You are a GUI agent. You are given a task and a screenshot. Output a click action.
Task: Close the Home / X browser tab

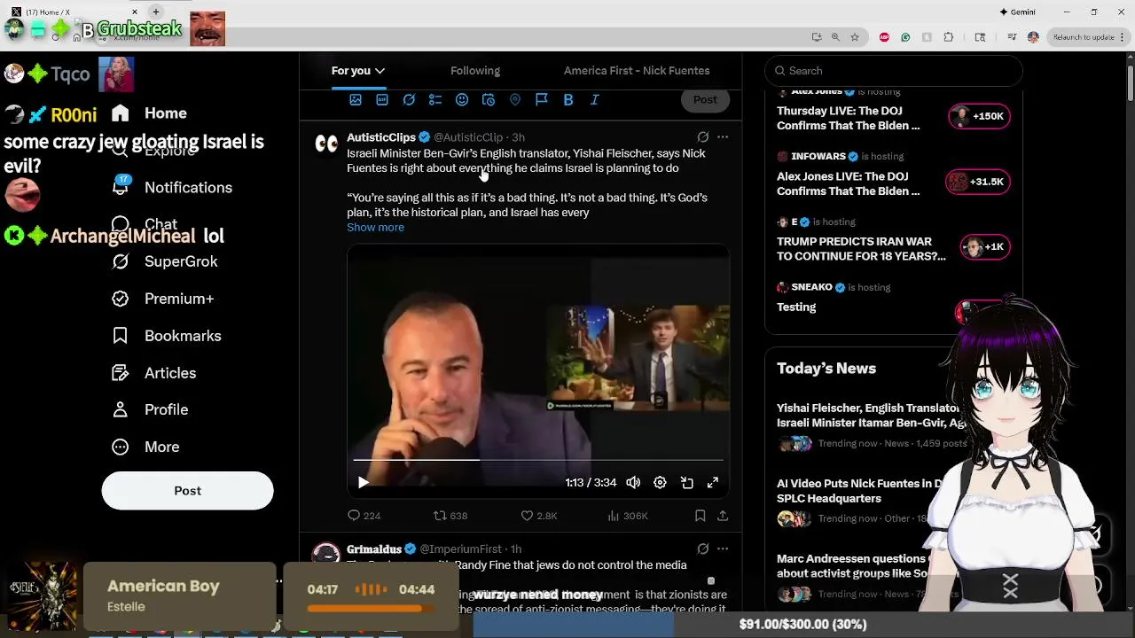coord(135,12)
